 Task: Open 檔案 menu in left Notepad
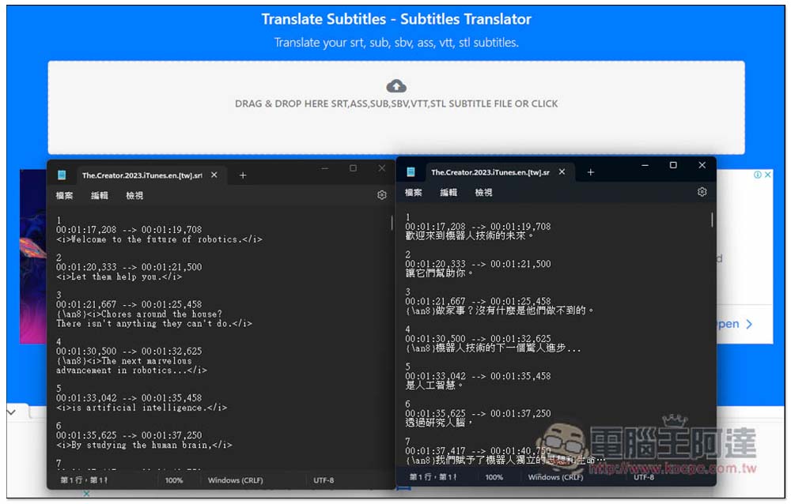click(64, 196)
